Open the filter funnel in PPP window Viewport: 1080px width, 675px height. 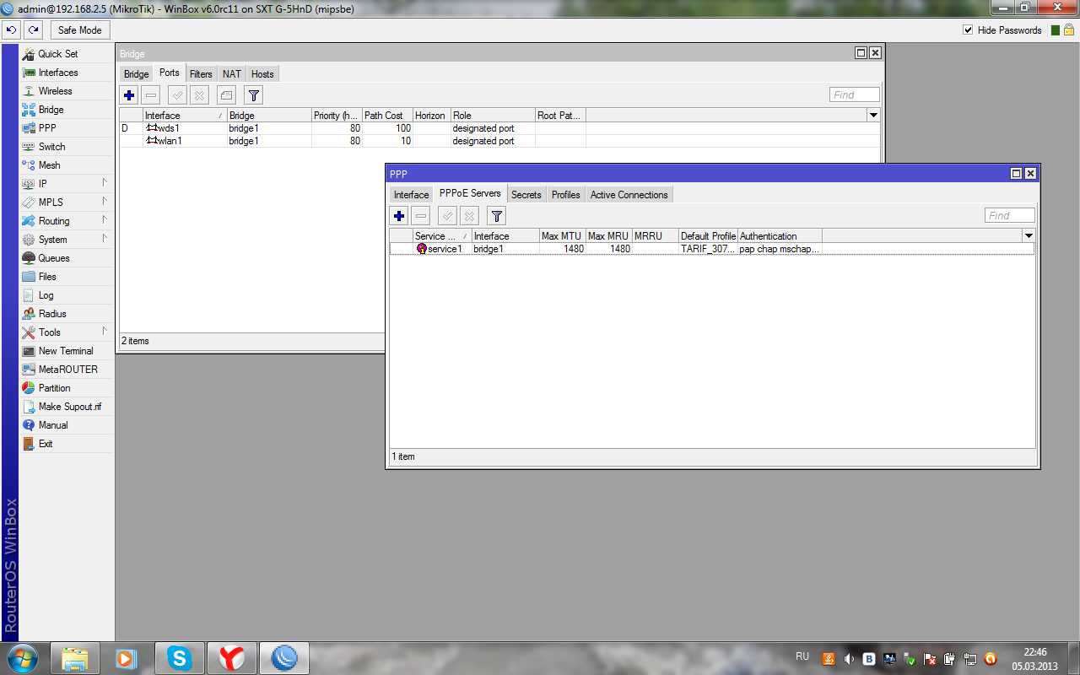pyautogui.click(x=497, y=216)
